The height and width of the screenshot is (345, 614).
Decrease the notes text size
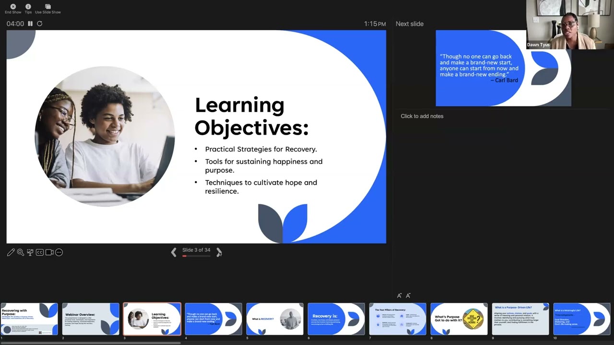[408, 296]
